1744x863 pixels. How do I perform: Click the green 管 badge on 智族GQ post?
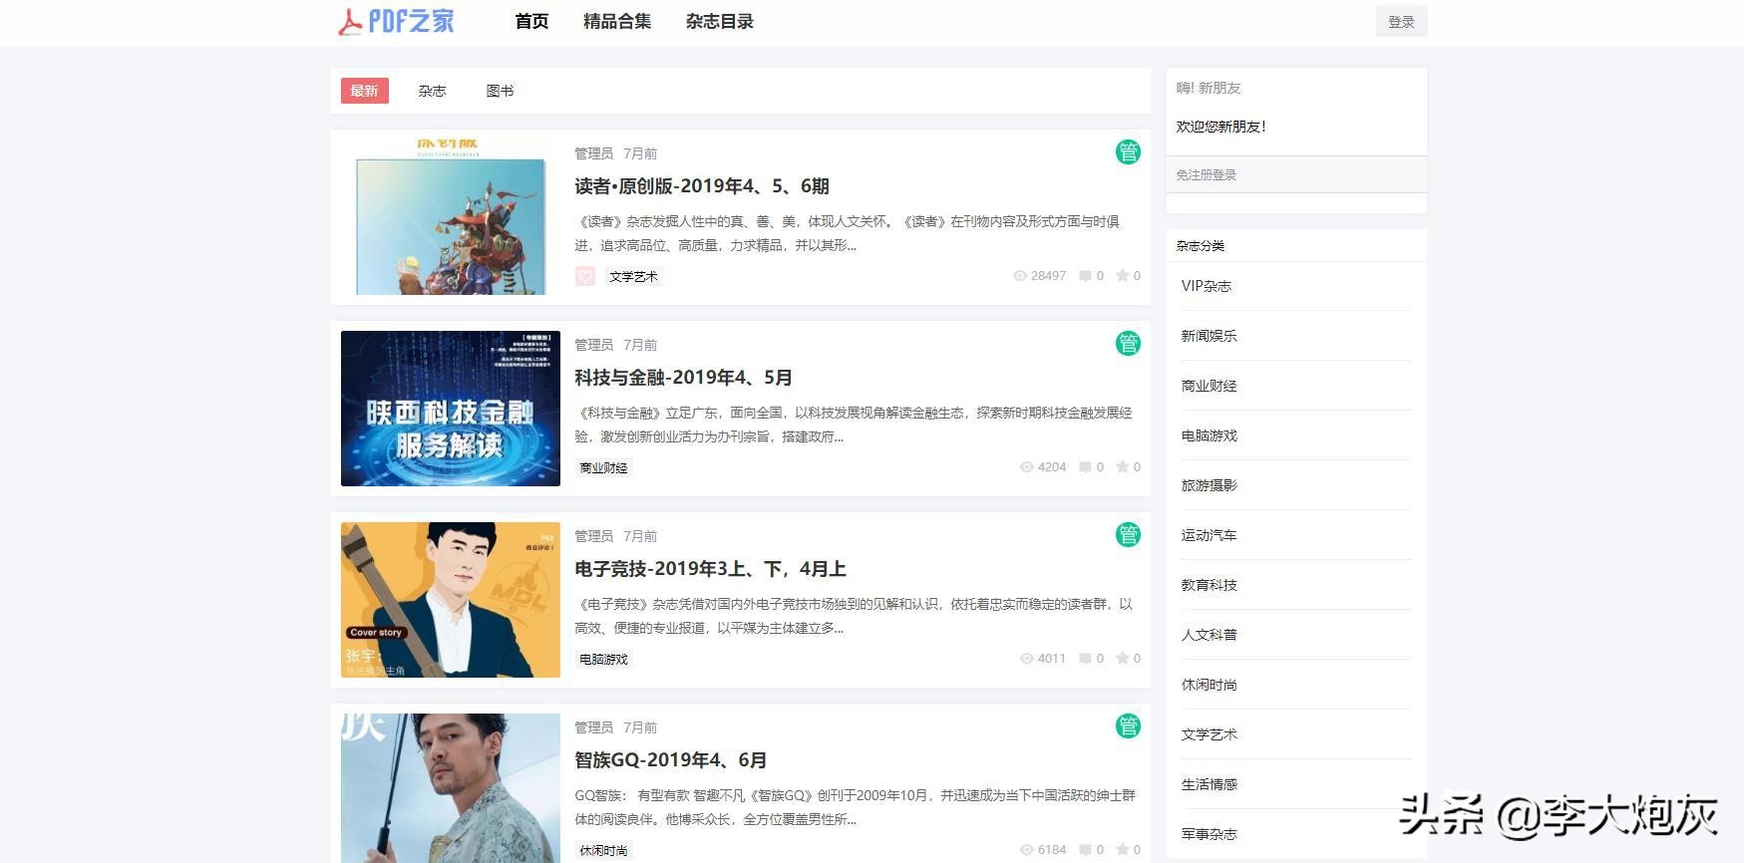tap(1128, 726)
